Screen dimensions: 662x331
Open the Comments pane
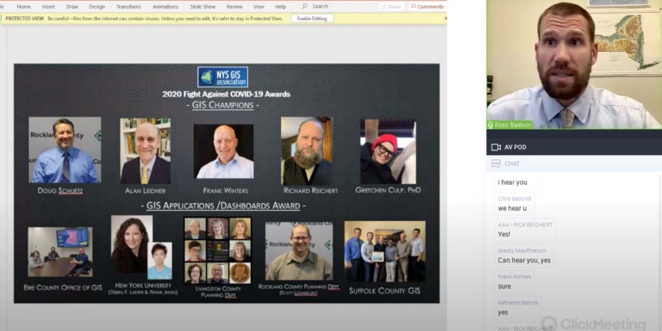(427, 7)
